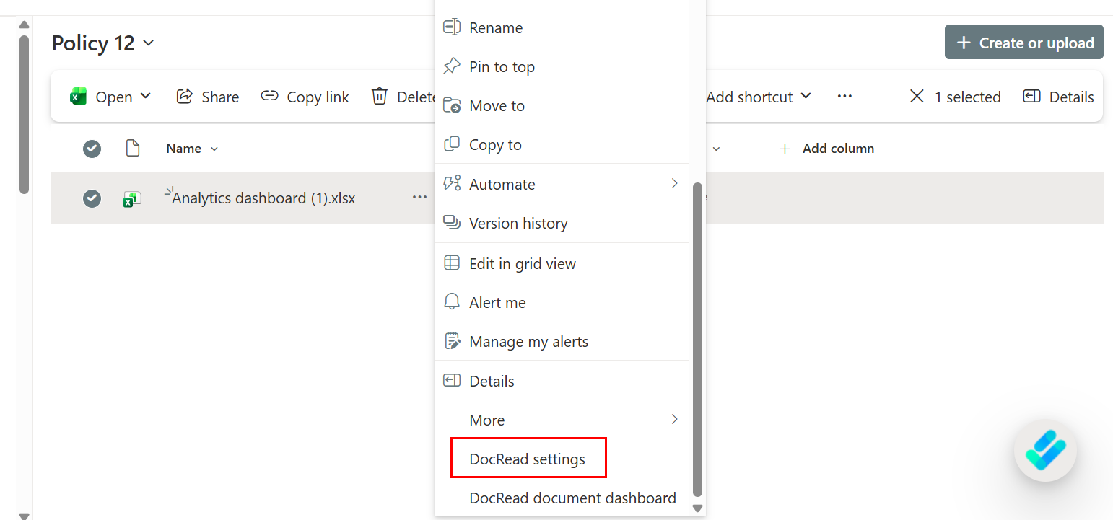Click Add column in the list header
The height and width of the screenshot is (520, 1113).
[x=827, y=149]
